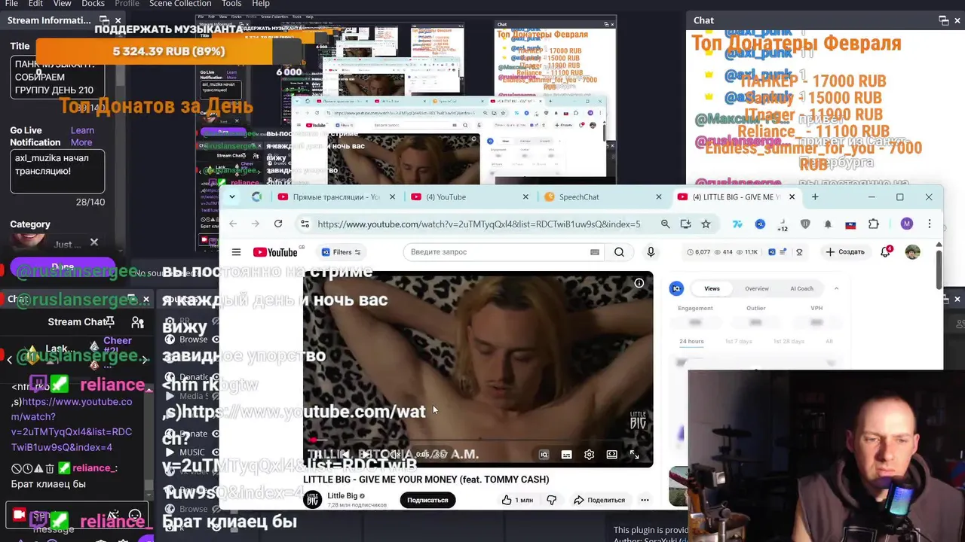Click the YouTube search magnifier button
The image size is (965, 542).
pyautogui.click(x=619, y=252)
